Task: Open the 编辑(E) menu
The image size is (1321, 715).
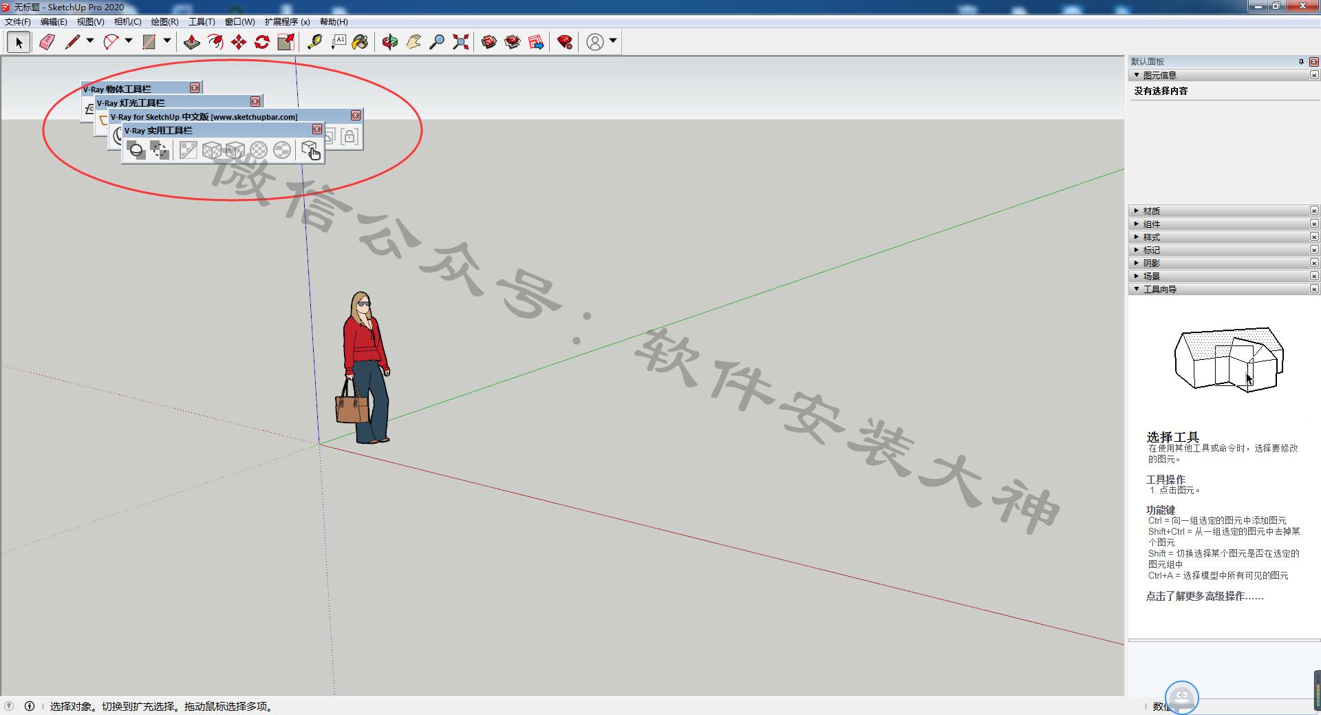Action: point(54,22)
